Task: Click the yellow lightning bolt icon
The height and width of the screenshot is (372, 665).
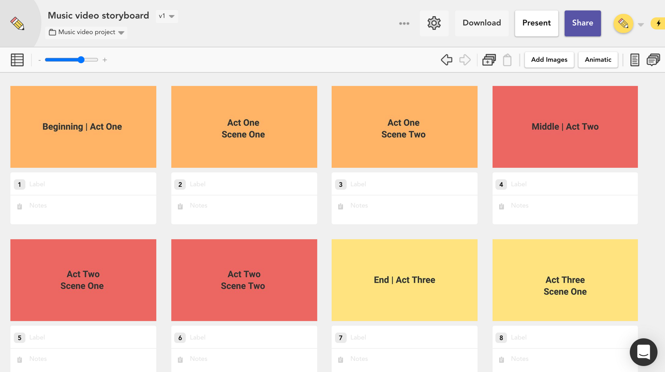Action: tap(659, 23)
